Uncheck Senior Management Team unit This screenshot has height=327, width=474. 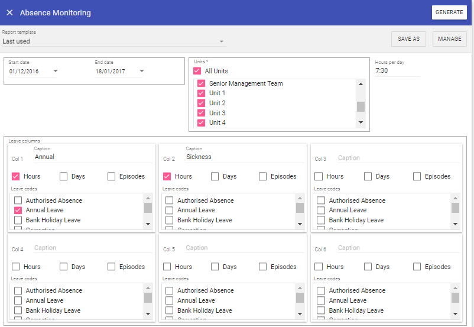[x=201, y=84]
